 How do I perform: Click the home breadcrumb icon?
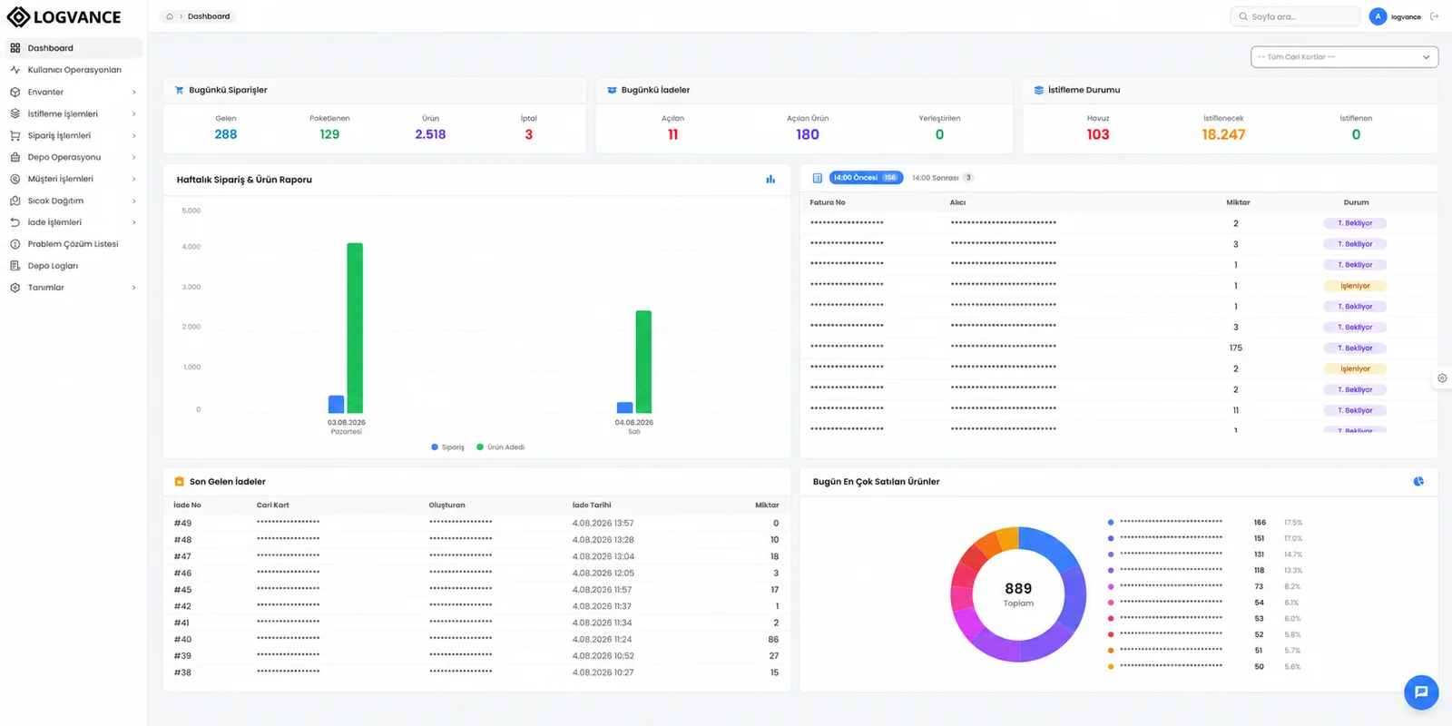click(170, 16)
